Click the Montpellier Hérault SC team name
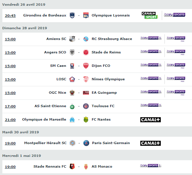This screenshot has width=192, height=175. (45, 143)
